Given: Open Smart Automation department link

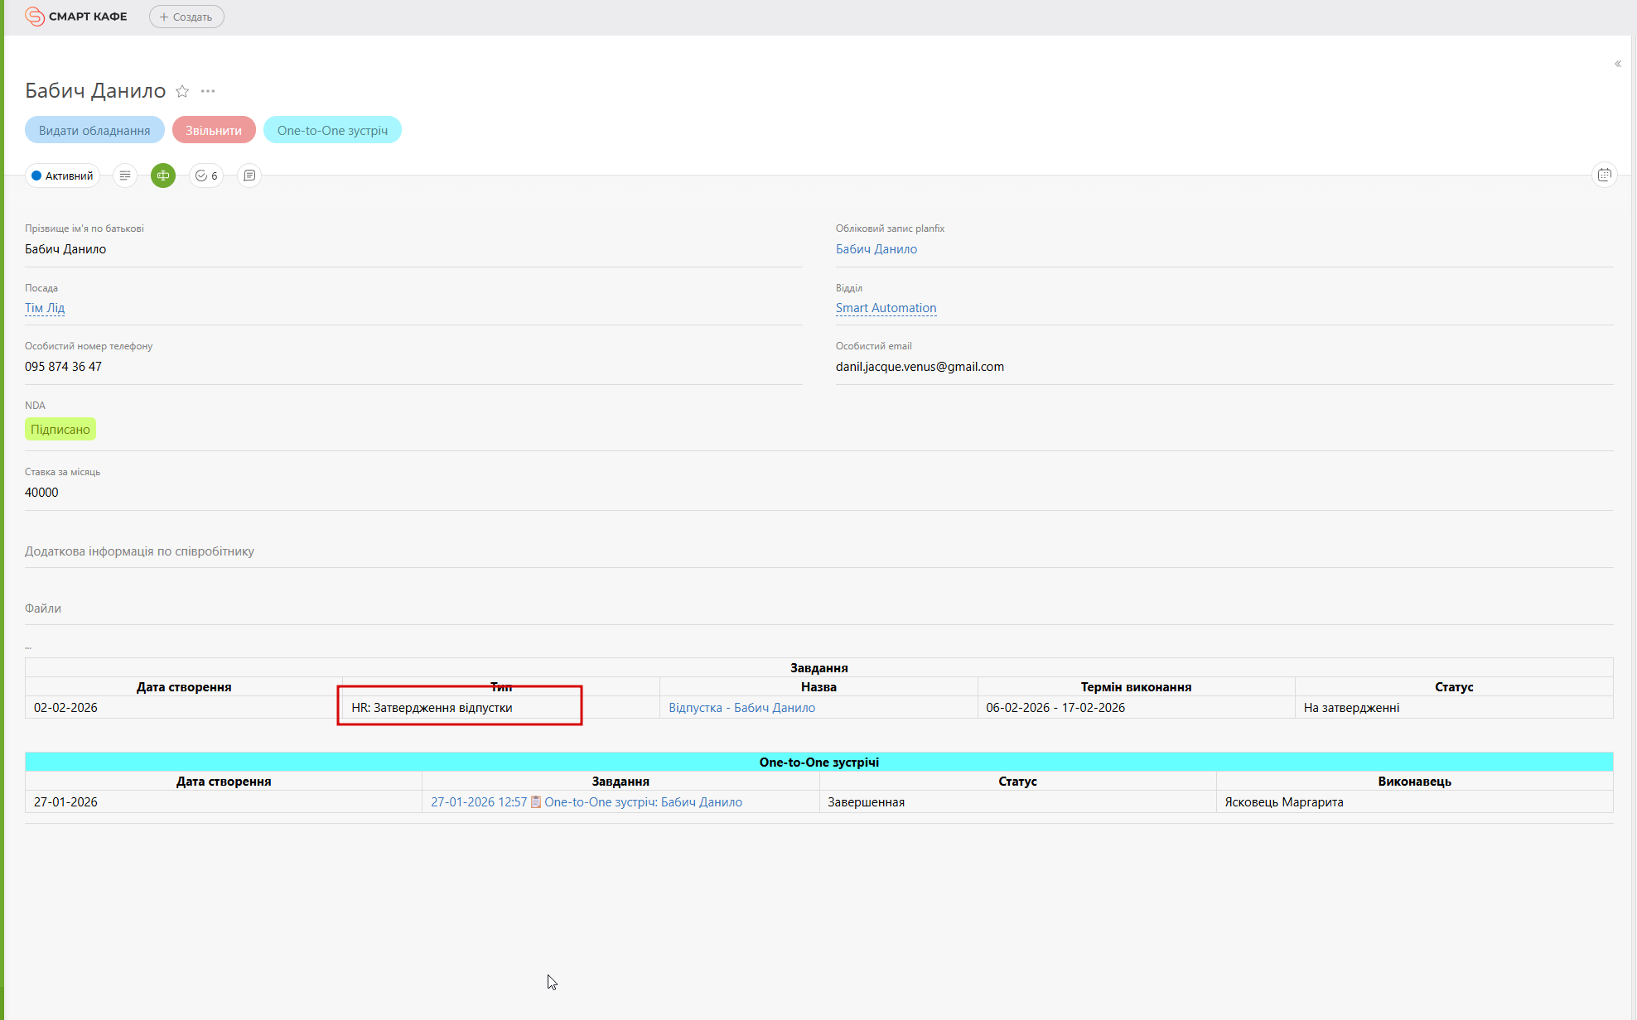Looking at the screenshot, I should coord(886,308).
